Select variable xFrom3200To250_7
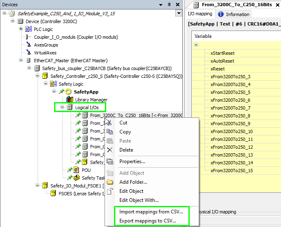The image size is (281, 227). (x=230, y=108)
